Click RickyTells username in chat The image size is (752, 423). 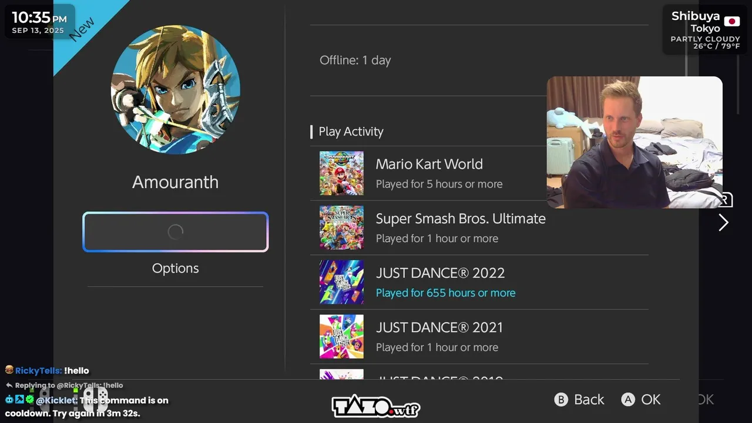coord(38,371)
